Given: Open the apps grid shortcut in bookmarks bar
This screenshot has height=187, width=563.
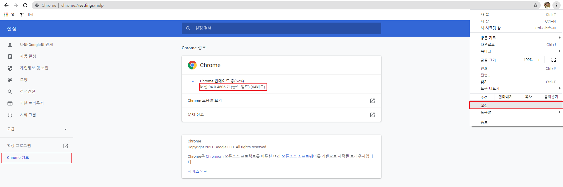Looking at the screenshot, I should tap(9, 14).
